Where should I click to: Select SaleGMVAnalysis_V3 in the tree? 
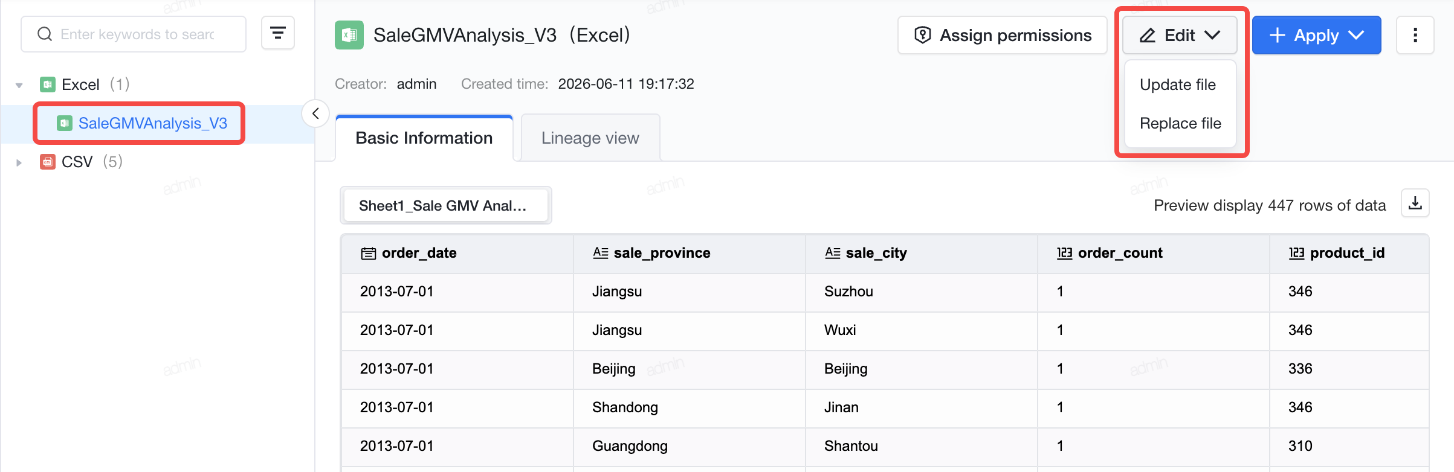click(152, 123)
